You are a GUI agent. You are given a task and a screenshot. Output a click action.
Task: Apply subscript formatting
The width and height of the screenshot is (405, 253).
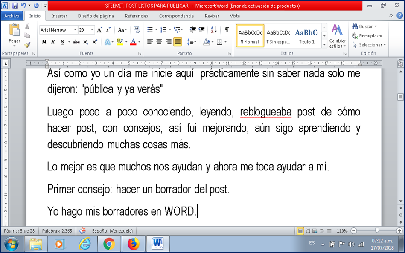86,42
